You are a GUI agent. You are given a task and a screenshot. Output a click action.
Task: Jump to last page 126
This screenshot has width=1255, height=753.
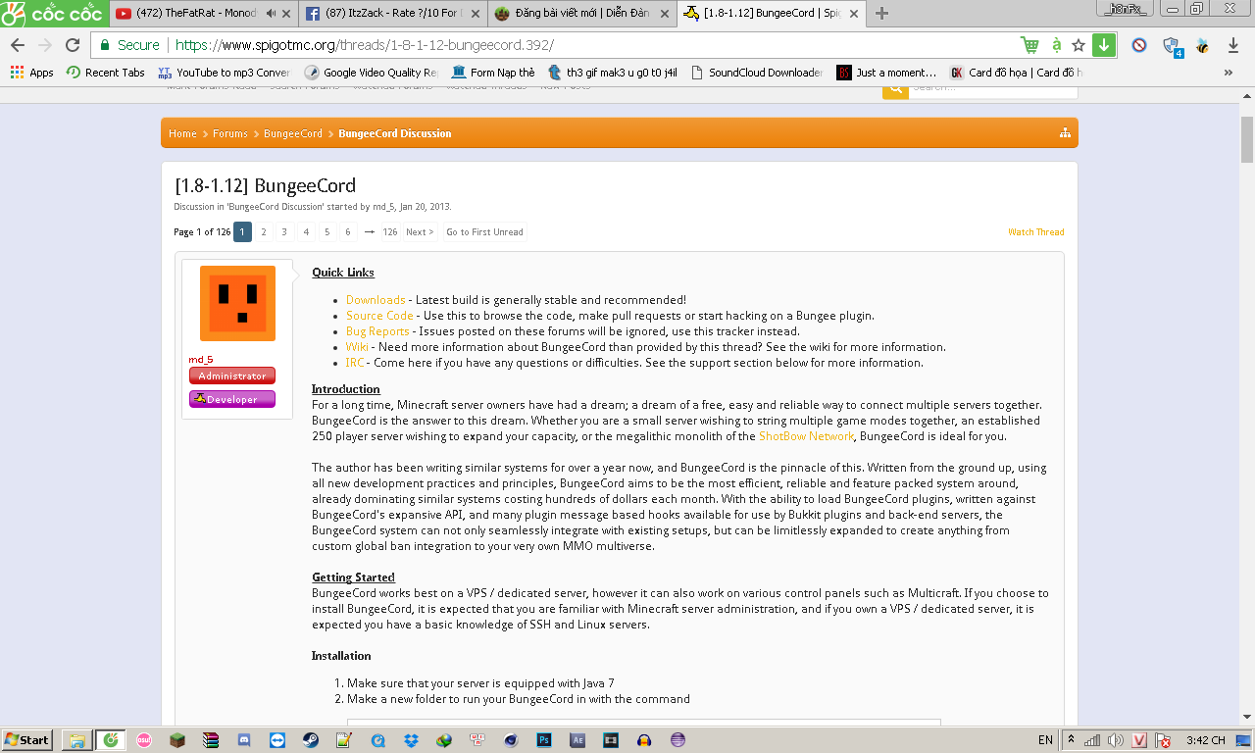390,232
